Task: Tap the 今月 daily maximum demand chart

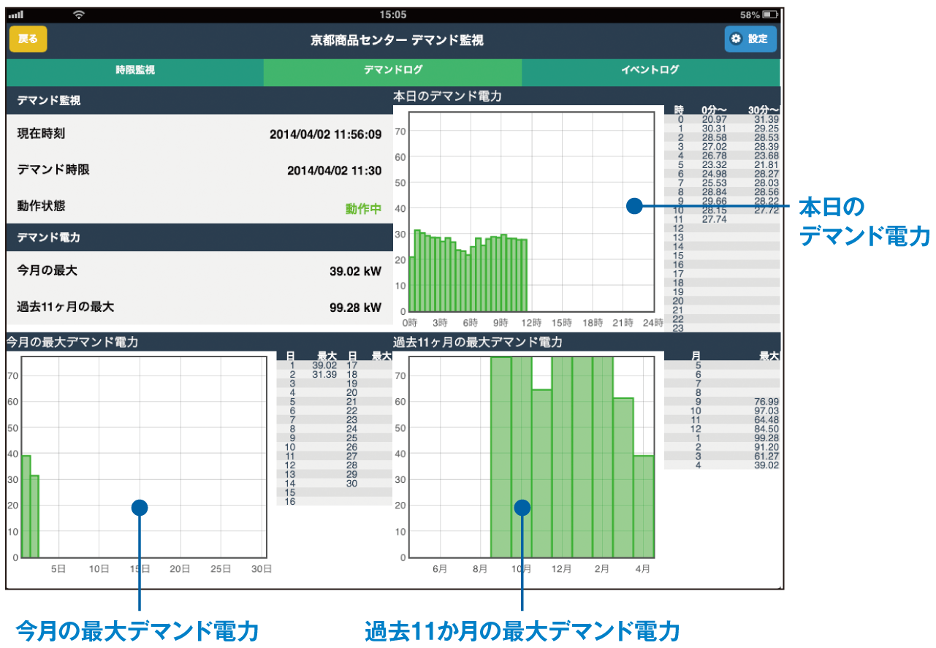Action: [144, 457]
